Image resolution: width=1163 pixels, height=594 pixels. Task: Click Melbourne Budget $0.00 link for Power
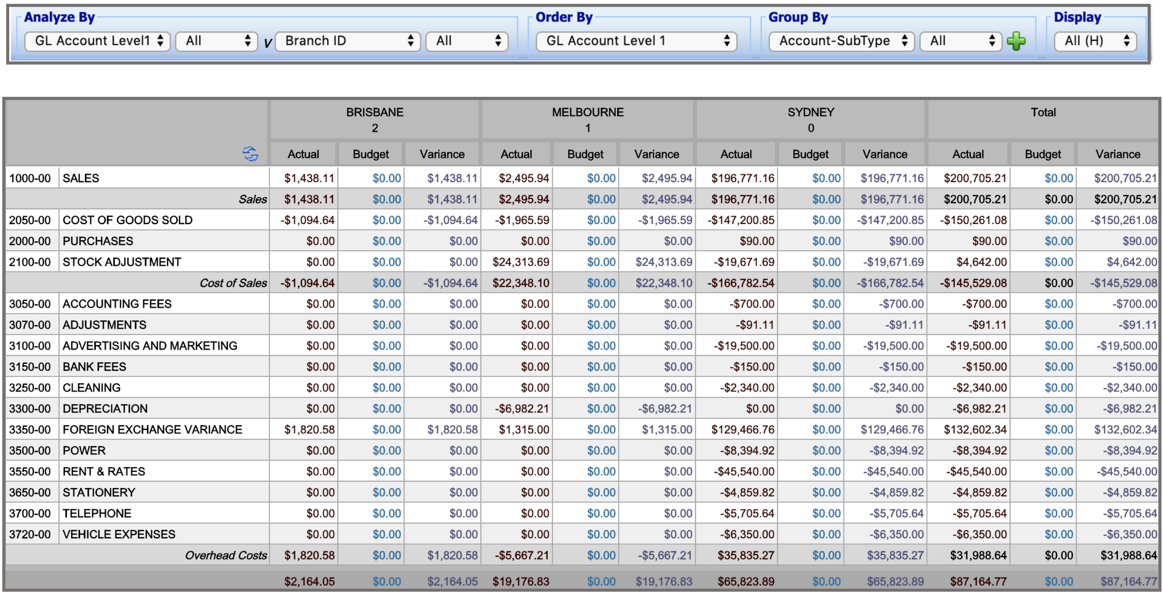(x=601, y=451)
